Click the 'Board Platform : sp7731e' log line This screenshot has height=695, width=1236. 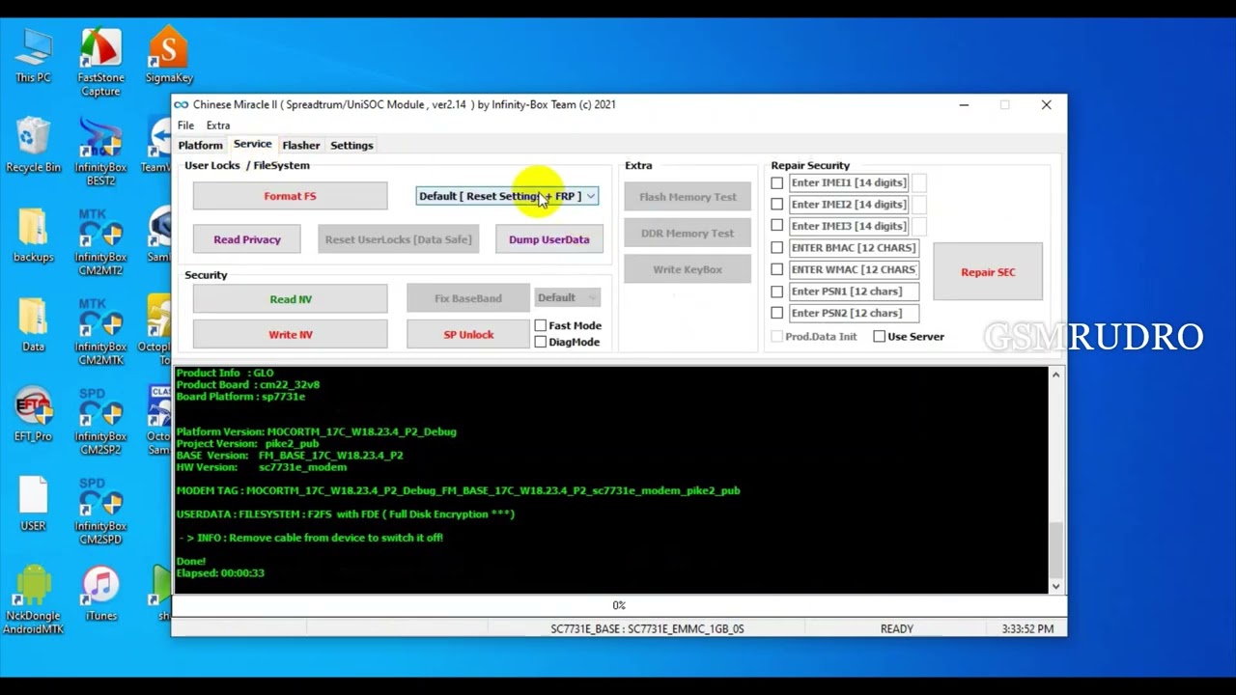pyautogui.click(x=240, y=396)
